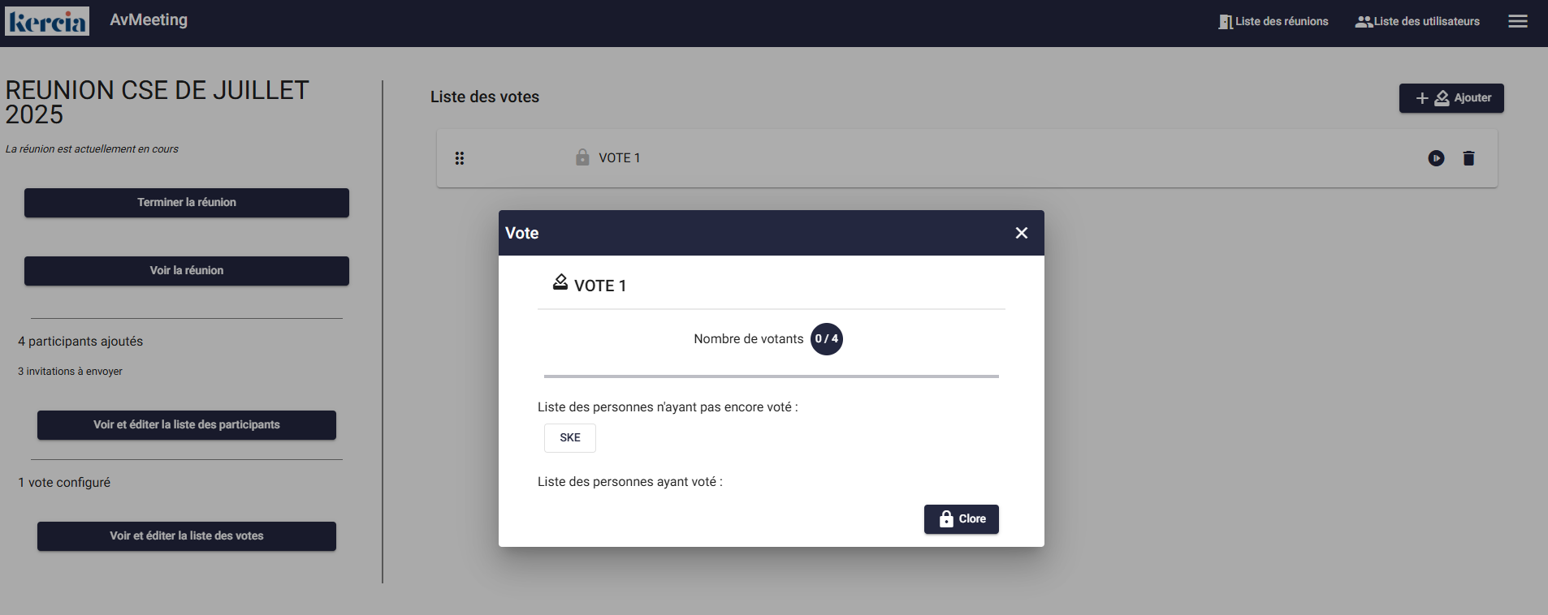The height and width of the screenshot is (615, 1548).
Task: Open Voir et éditer la liste des votes
Action: pyautogui.click(x=186, y=536)
